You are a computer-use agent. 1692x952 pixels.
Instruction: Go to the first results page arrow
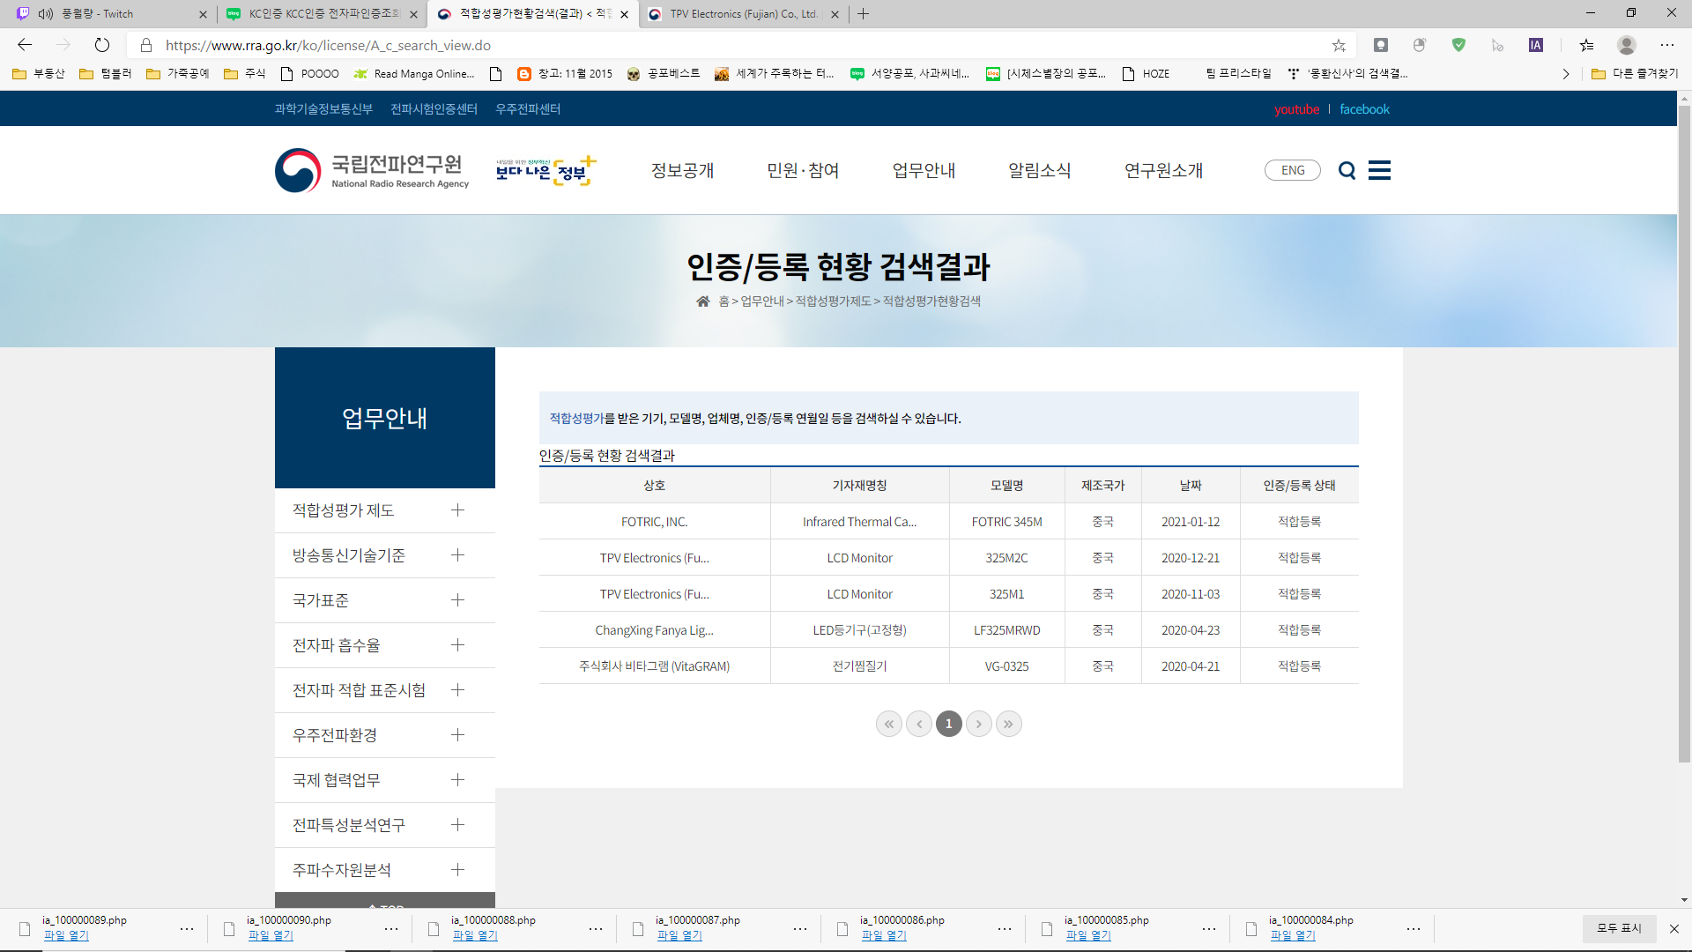(888, 724)
